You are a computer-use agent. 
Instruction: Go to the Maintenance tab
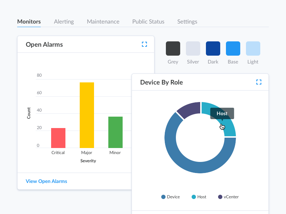pyautogui.click(x=103, y=21)
